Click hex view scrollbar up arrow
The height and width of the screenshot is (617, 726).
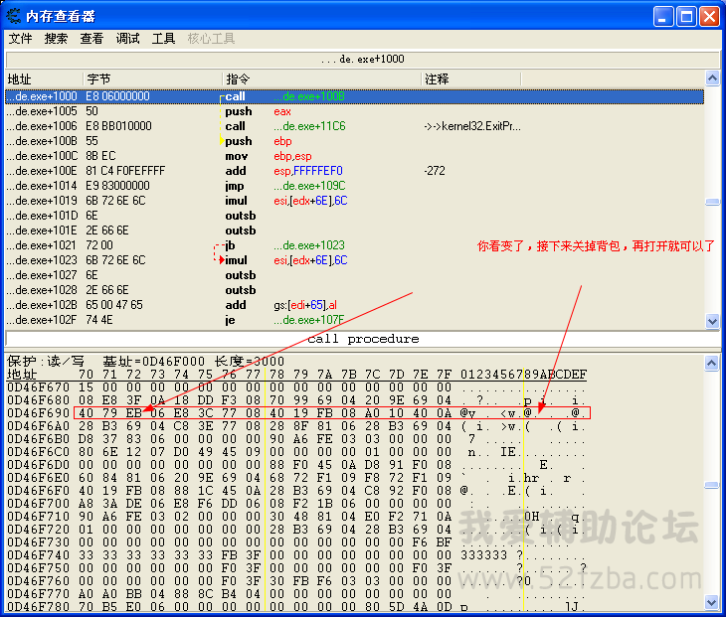[712, 363]
